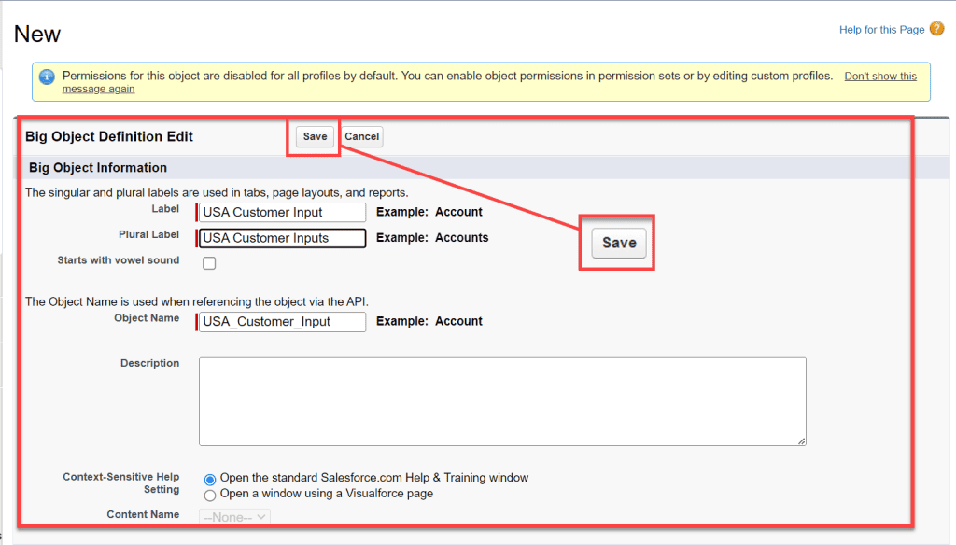Click the Label field containing USA Customer Input
This screenshot has height=545, width=956.
point(280,212)
